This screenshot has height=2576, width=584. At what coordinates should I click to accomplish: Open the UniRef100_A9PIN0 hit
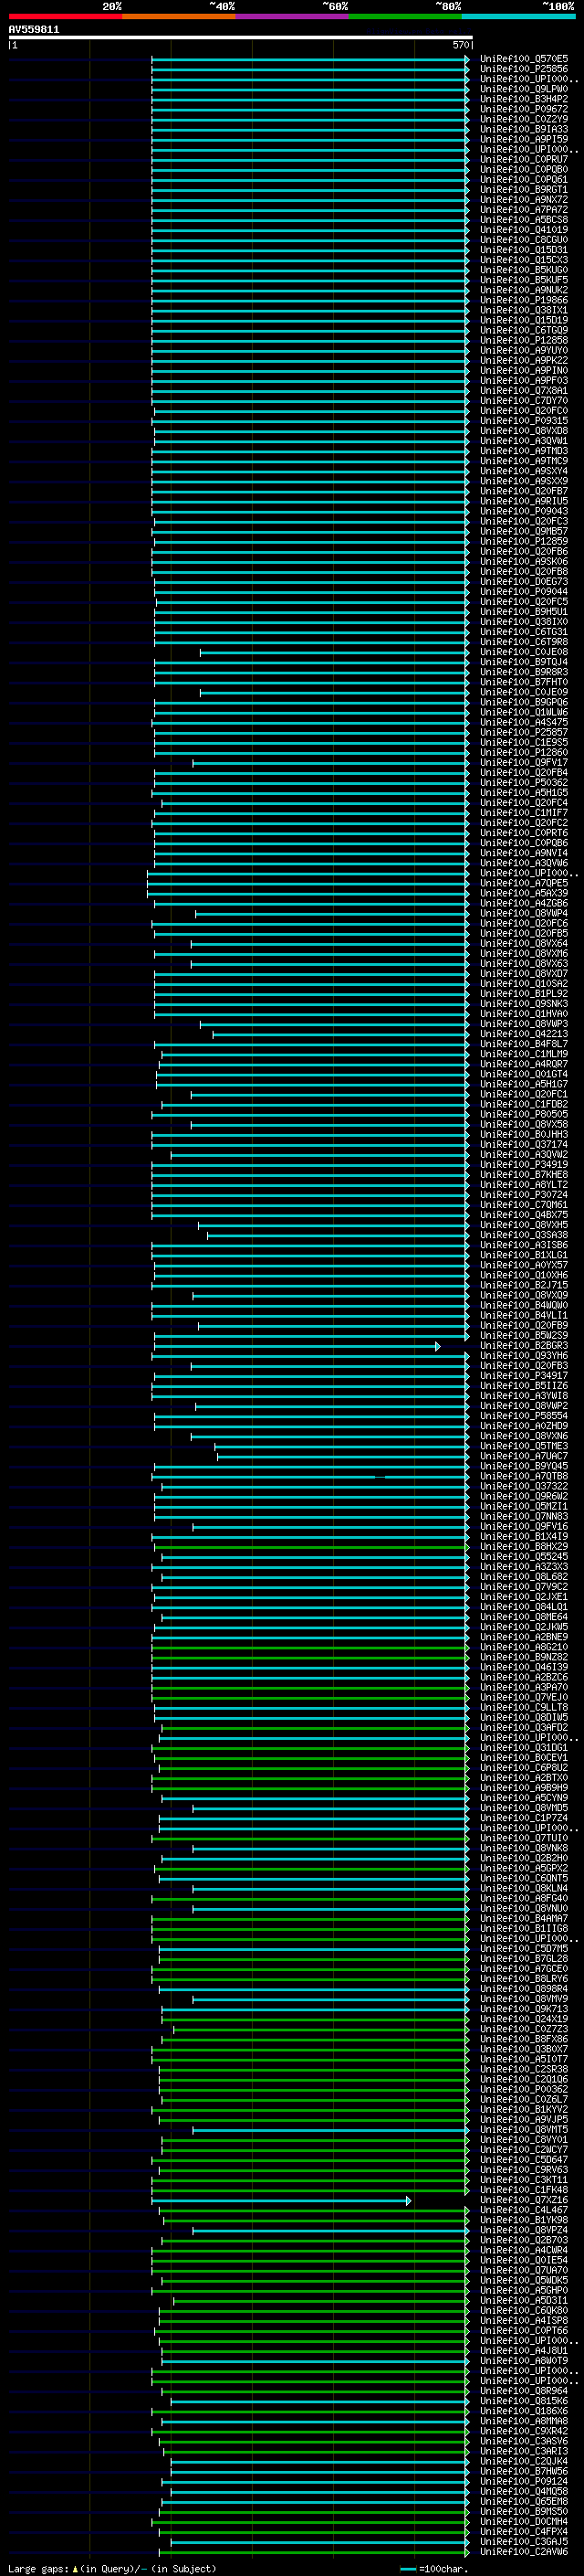pyautogui.click(x=524, y=370)
